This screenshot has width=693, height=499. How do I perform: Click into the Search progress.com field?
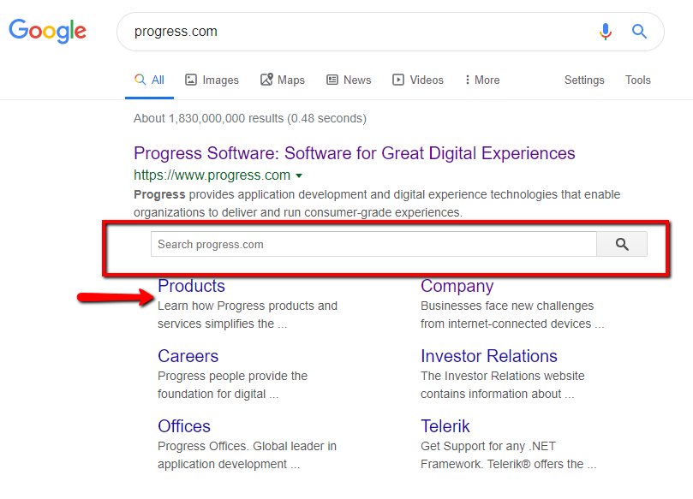coord(373,244)
